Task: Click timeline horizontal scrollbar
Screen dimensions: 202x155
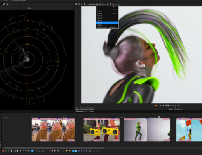Action: [x=54, y=148]
